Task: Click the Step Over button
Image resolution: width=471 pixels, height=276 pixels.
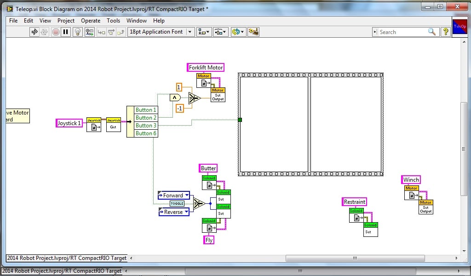Action: (x=111, y=32)
